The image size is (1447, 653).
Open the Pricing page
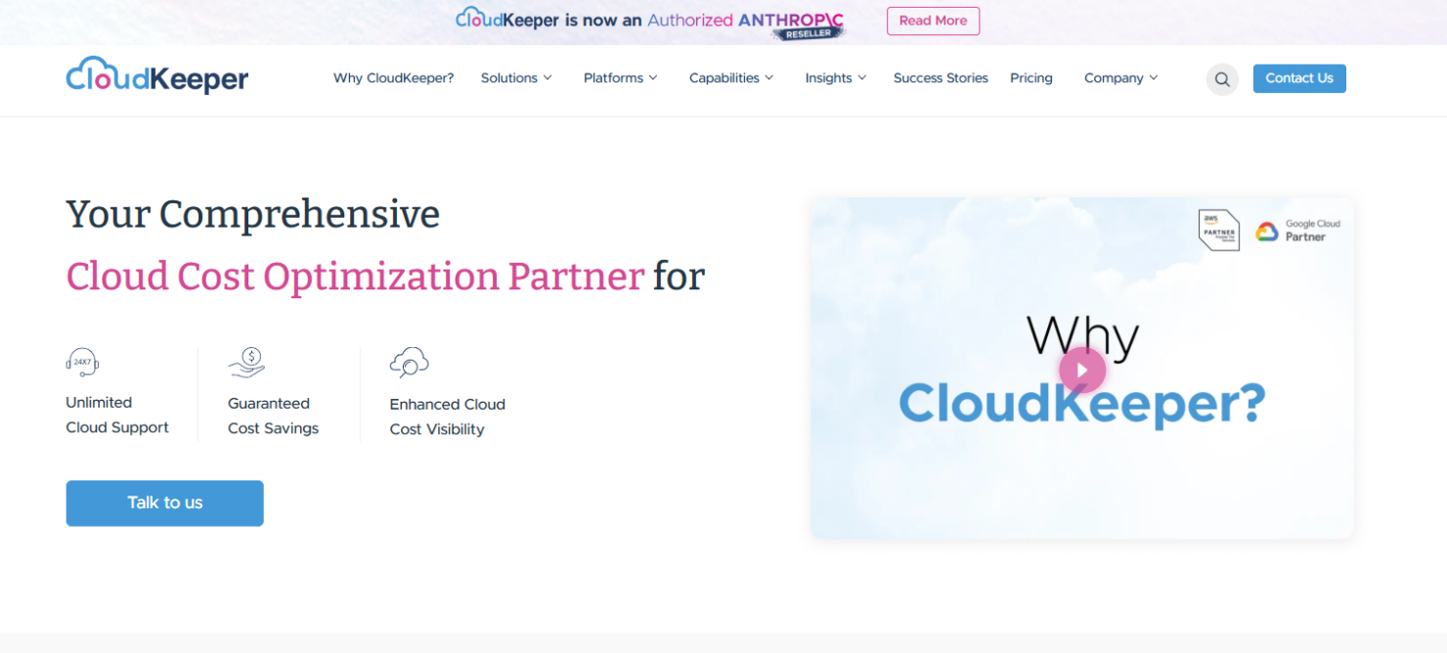pos(1030,77)
